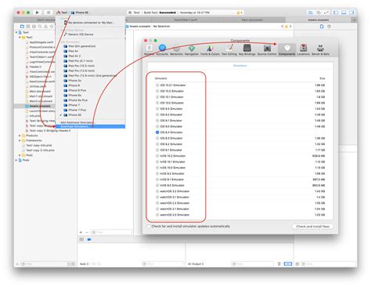The image size is (371, 287).
Task: Click the remove (−) button below the editor
Action: (x=87, y=232)
